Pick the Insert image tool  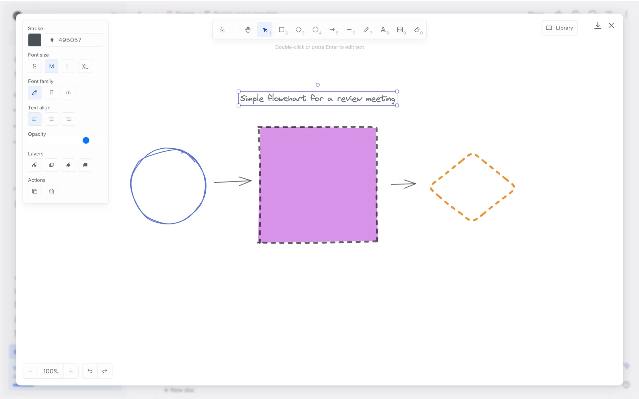tap(400, 30)
